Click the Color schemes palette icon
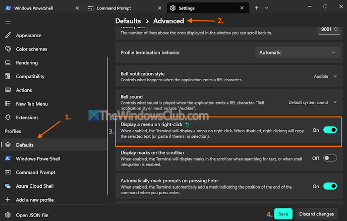Image resolution: width=347 pixels, height=221 pixels. tap(8, 49)
